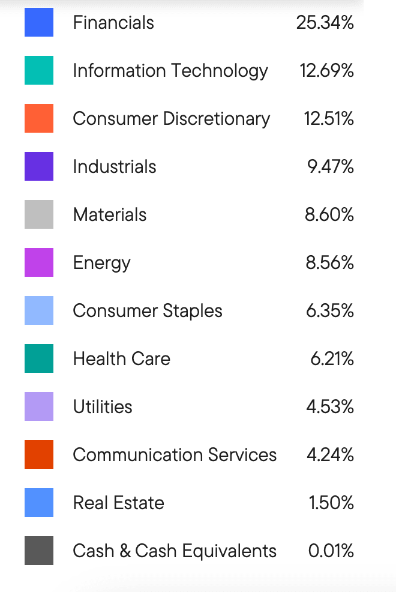The image size is (396, 592).
Task: Click the 25.34% Financials percentage value
Action: pyautogui.click(x=325, y=23)
